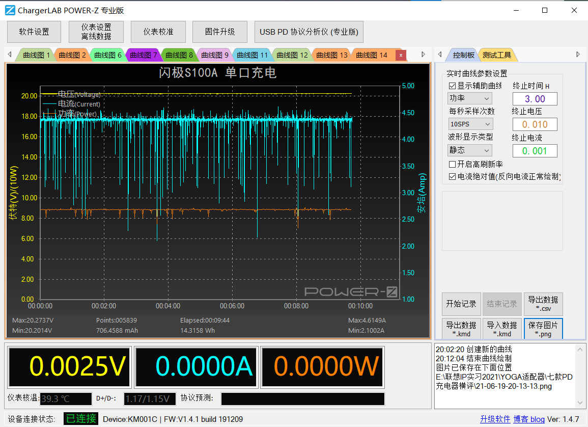This screenshot has width=588, height=427.
Task: Expand the 静态 waveform type dropdown
Action: coord(470,150)
